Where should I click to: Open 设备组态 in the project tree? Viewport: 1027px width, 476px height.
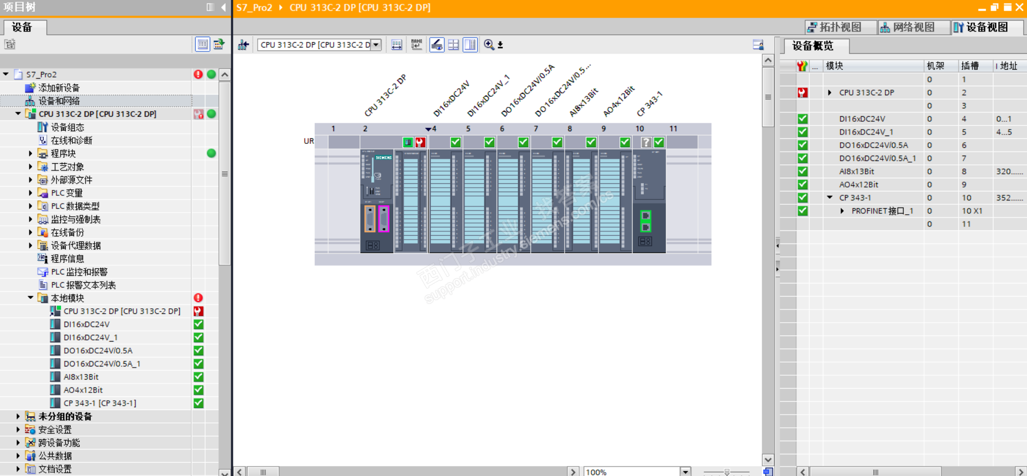67,127
